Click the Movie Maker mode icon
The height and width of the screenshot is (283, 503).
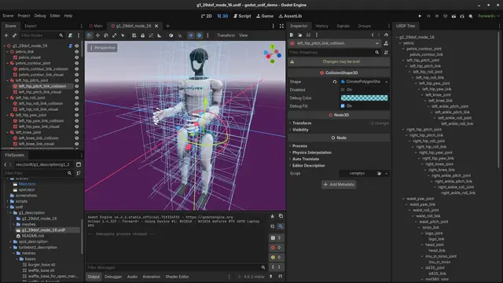tap(471, 16)
